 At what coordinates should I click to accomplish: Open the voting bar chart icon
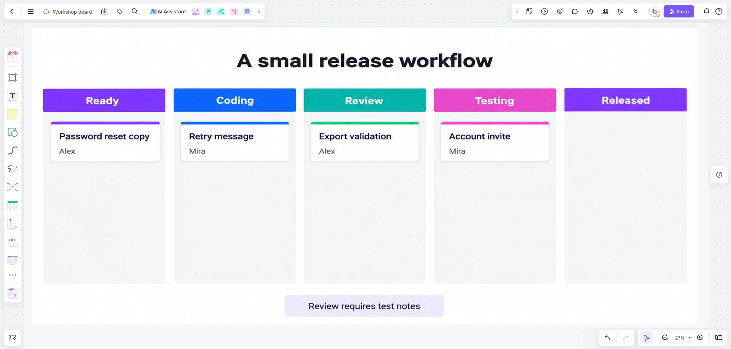tap(605, 11)
